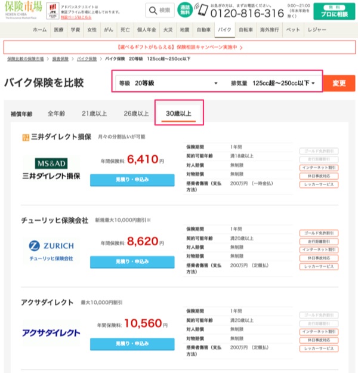Click the チューリッヒ保険会社 company heading
Image resolution: width=358 pixels, height=373 pixels.
tap(55, 220)
